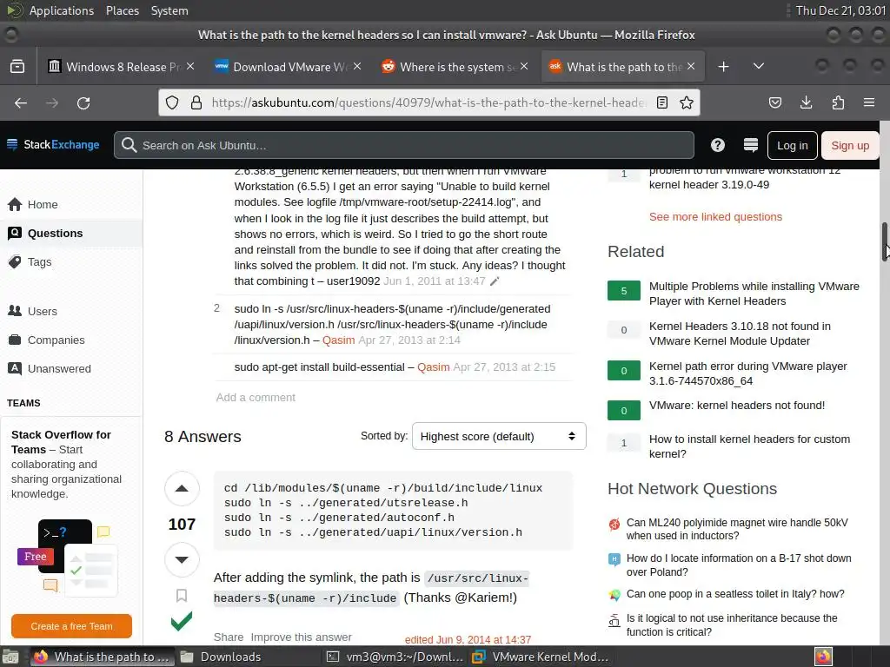Click See more linked questions

point(716,216)
